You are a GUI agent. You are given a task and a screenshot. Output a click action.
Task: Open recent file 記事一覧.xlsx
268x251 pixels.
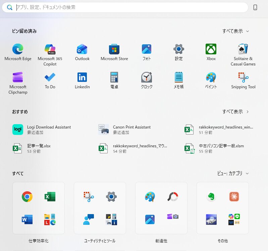32,148
